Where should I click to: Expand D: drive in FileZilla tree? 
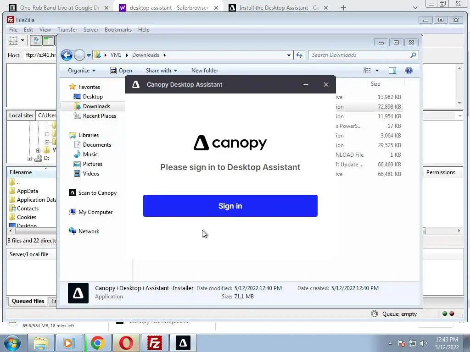click(29, 159)
